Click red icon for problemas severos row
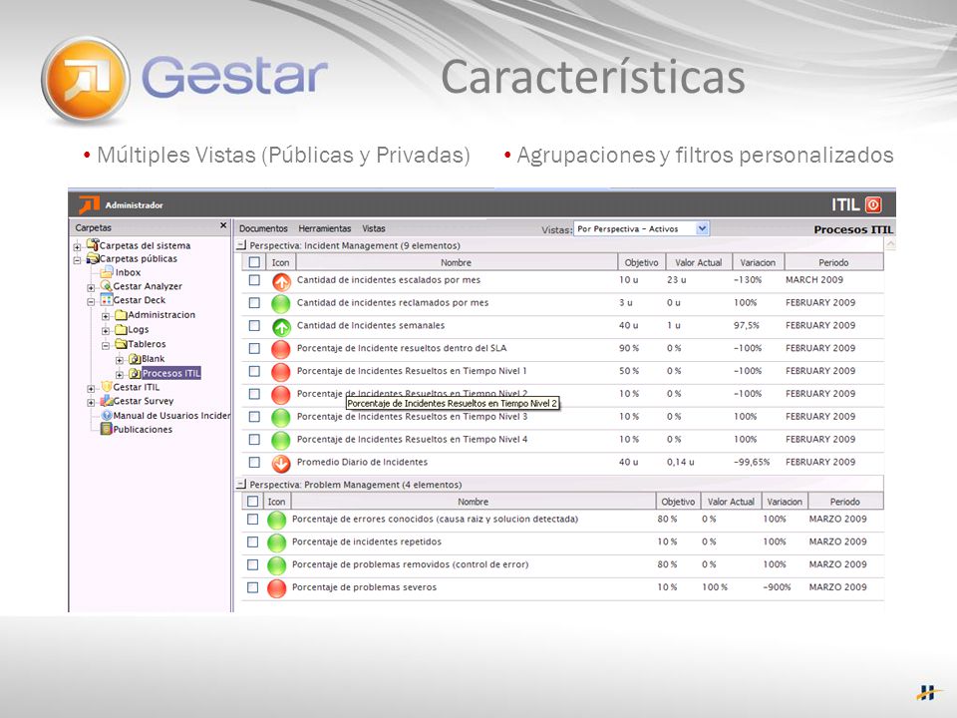This screenshot has height=718, width=957. tap(276, 588)
